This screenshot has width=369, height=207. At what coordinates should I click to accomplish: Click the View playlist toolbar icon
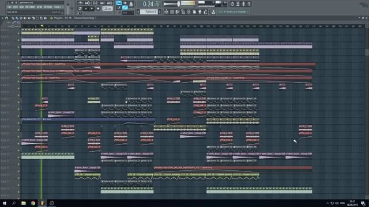(167, 11)
